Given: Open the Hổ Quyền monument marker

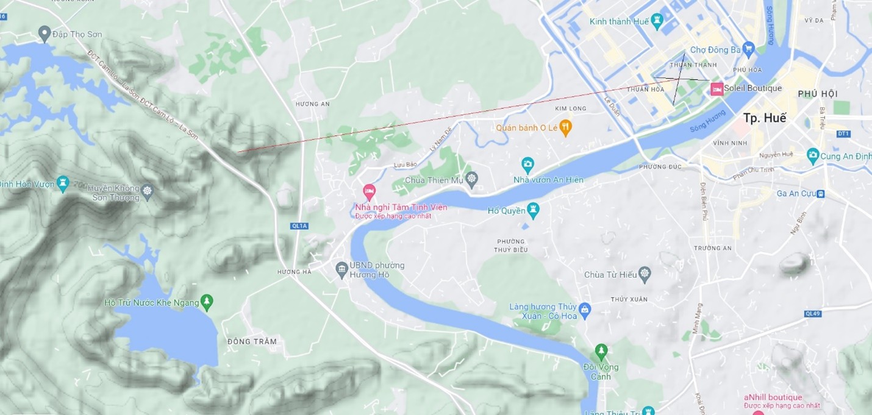Looking at the screenshot, I should 534,210.
